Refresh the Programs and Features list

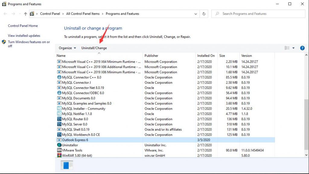point(204,14)
